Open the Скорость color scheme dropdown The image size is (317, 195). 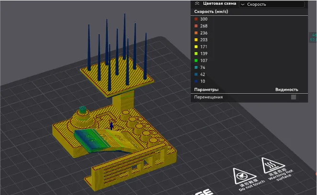(x=271, y=4)
